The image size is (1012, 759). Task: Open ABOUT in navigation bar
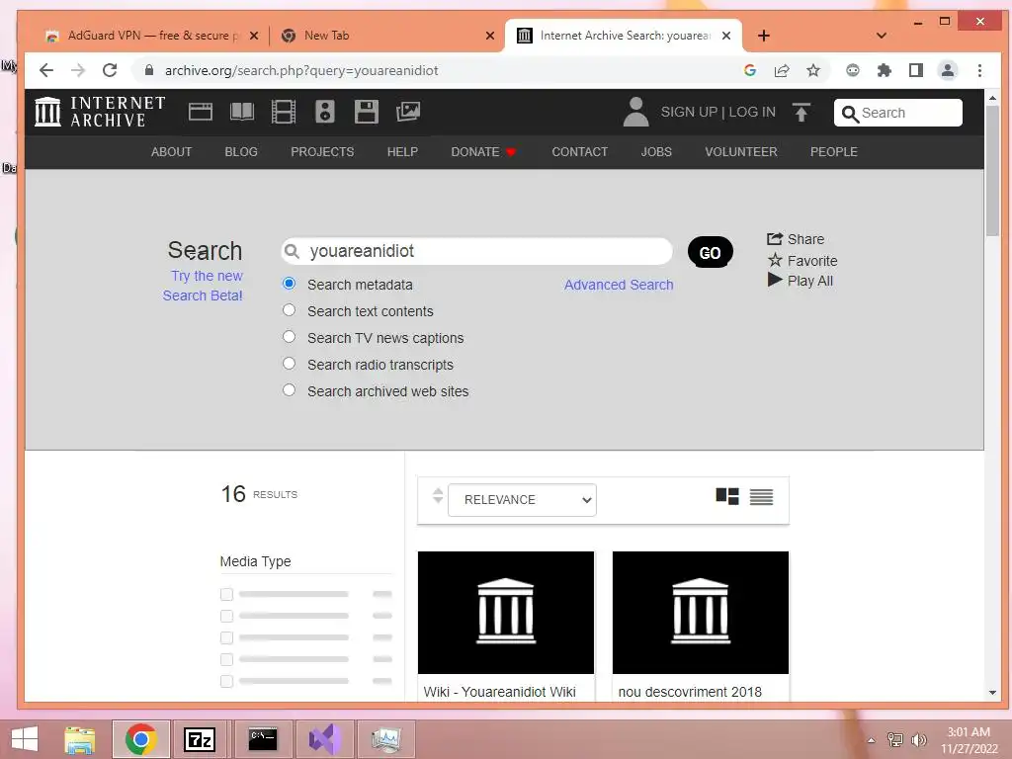[171, 151]
